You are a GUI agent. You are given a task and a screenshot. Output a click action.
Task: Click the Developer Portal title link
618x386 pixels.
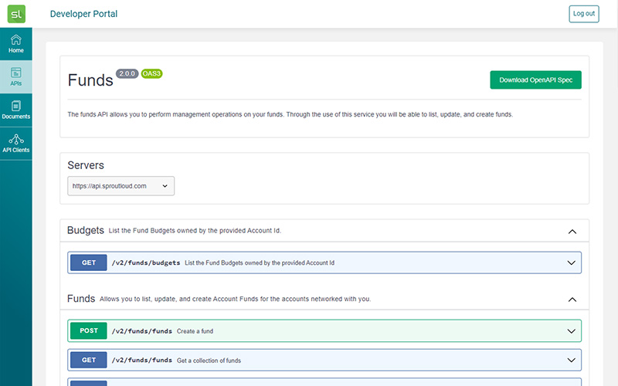click(x=83, y=14)
